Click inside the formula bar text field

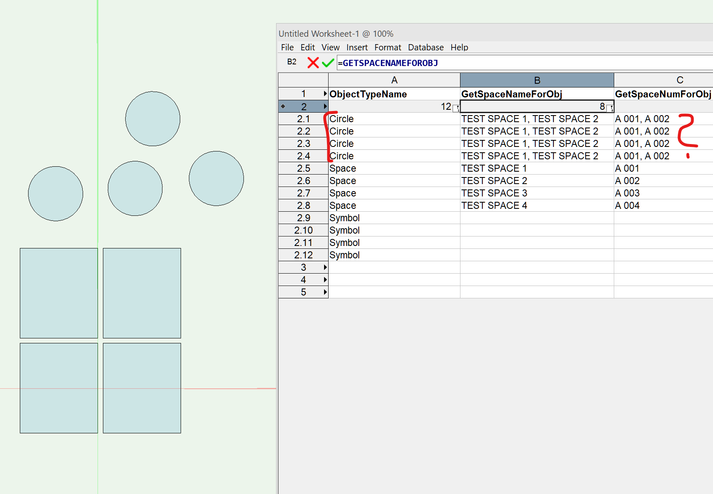click(537, 63)
